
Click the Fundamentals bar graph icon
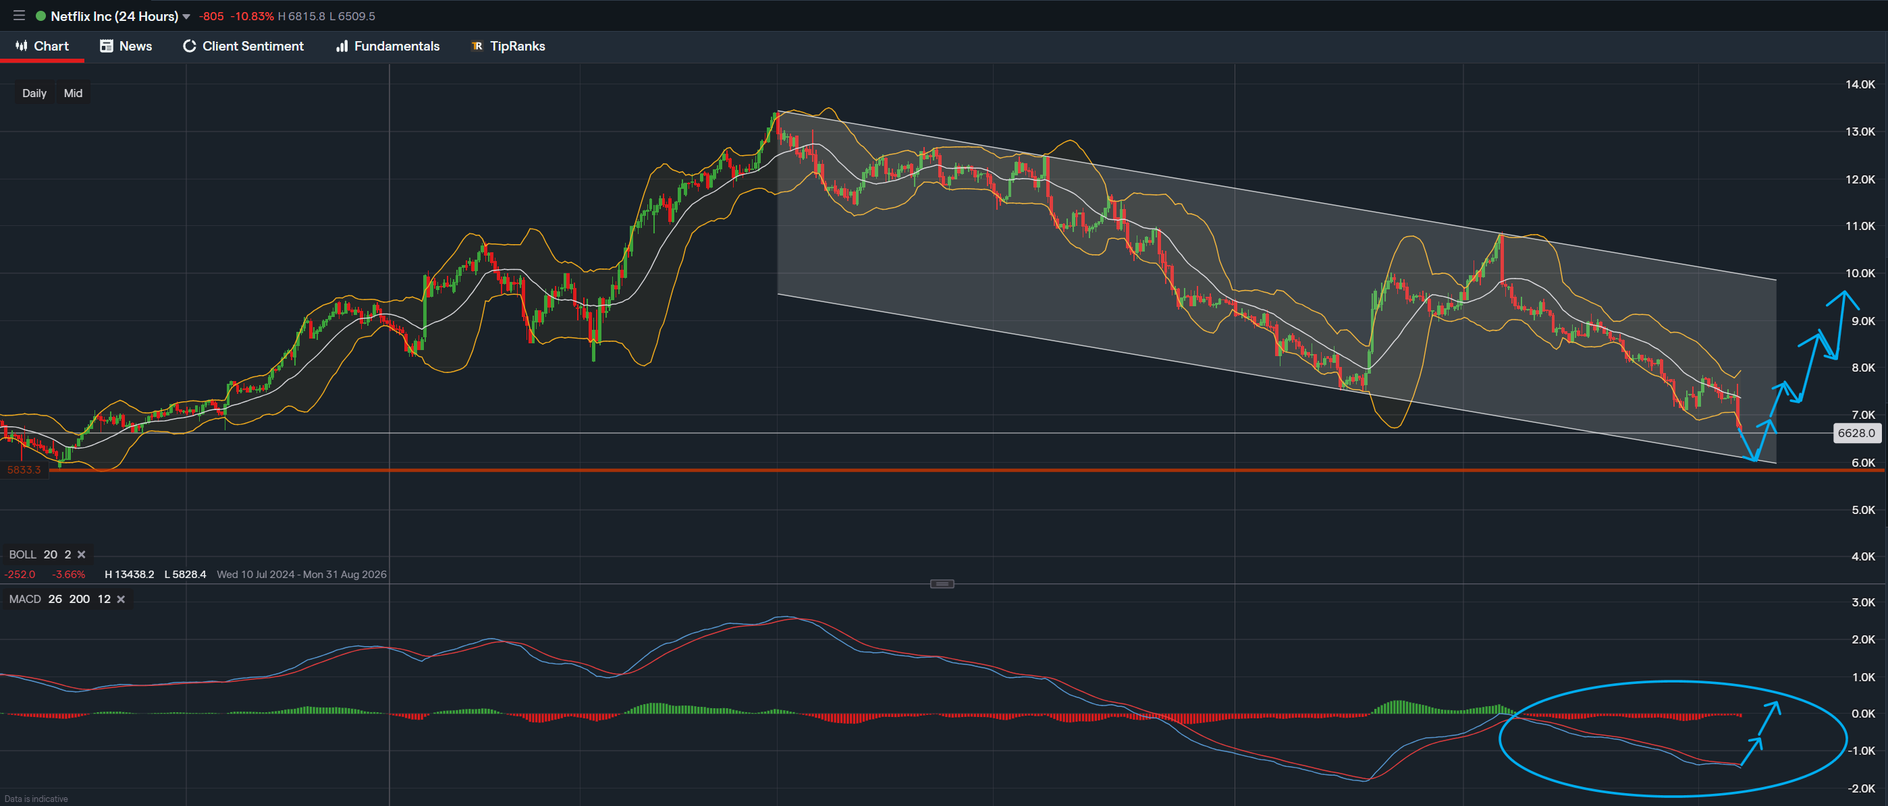point(342,46)
